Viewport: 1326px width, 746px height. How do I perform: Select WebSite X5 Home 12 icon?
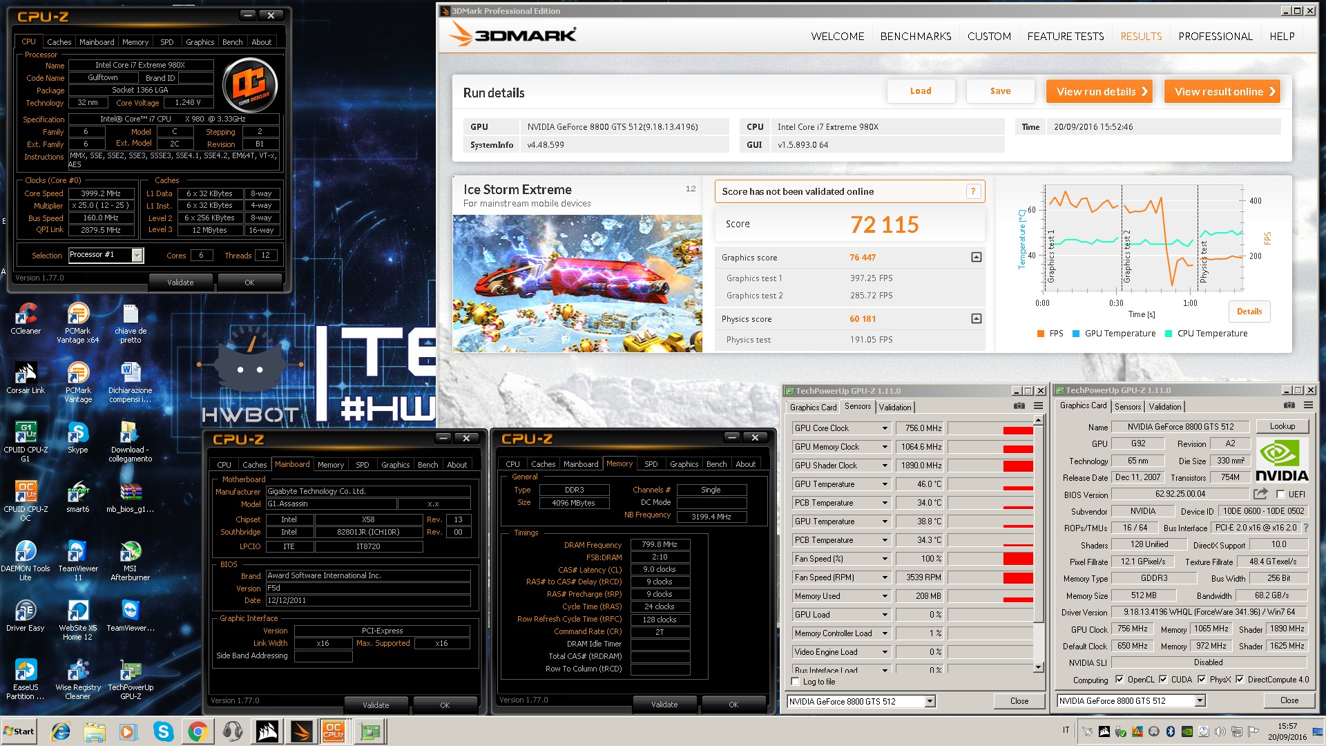(78, 620)
